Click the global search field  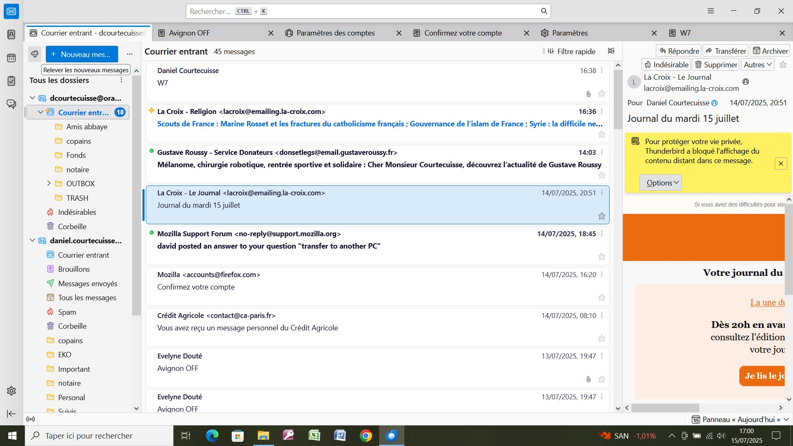(x=368, y=11)
